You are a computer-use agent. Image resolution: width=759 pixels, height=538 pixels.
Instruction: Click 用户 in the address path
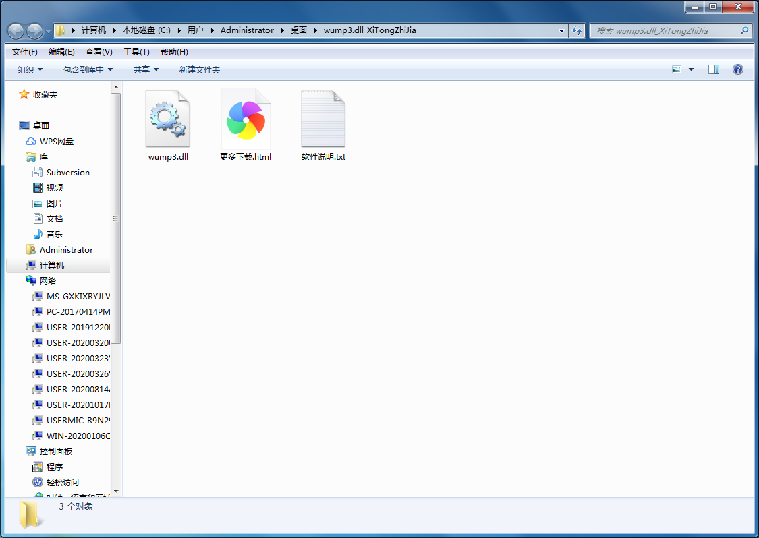(195, 30)
